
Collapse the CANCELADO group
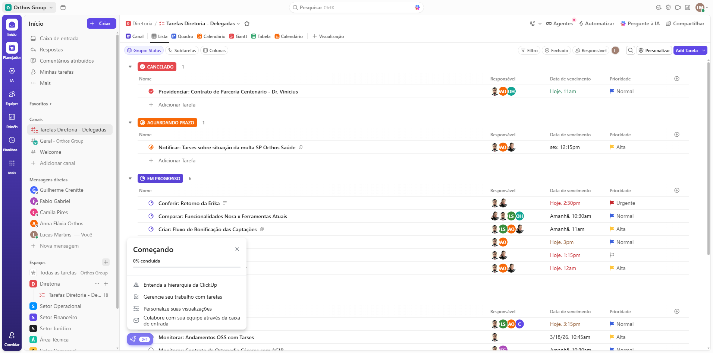tap(130, 67)
